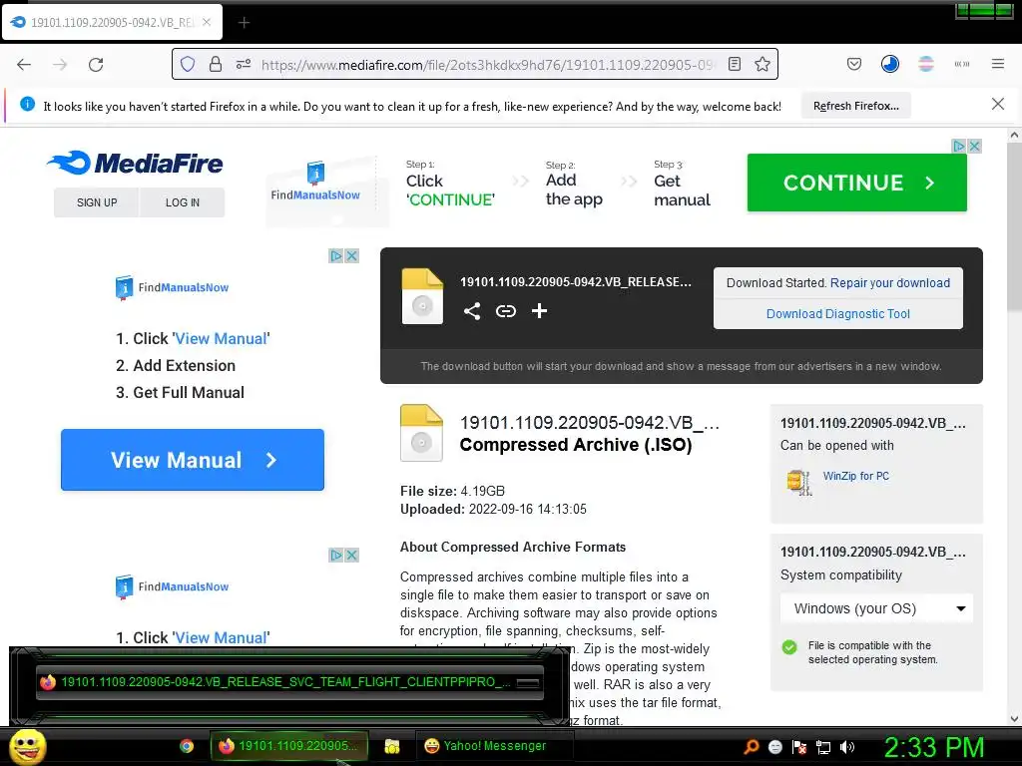Click the network tray icon
Image resolution: width=1022 pixels, height=766 pixels.
[x=823, y=747]
